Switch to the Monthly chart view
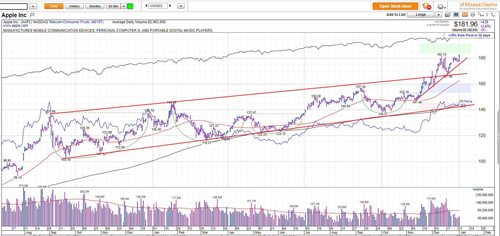 point(95,6)
